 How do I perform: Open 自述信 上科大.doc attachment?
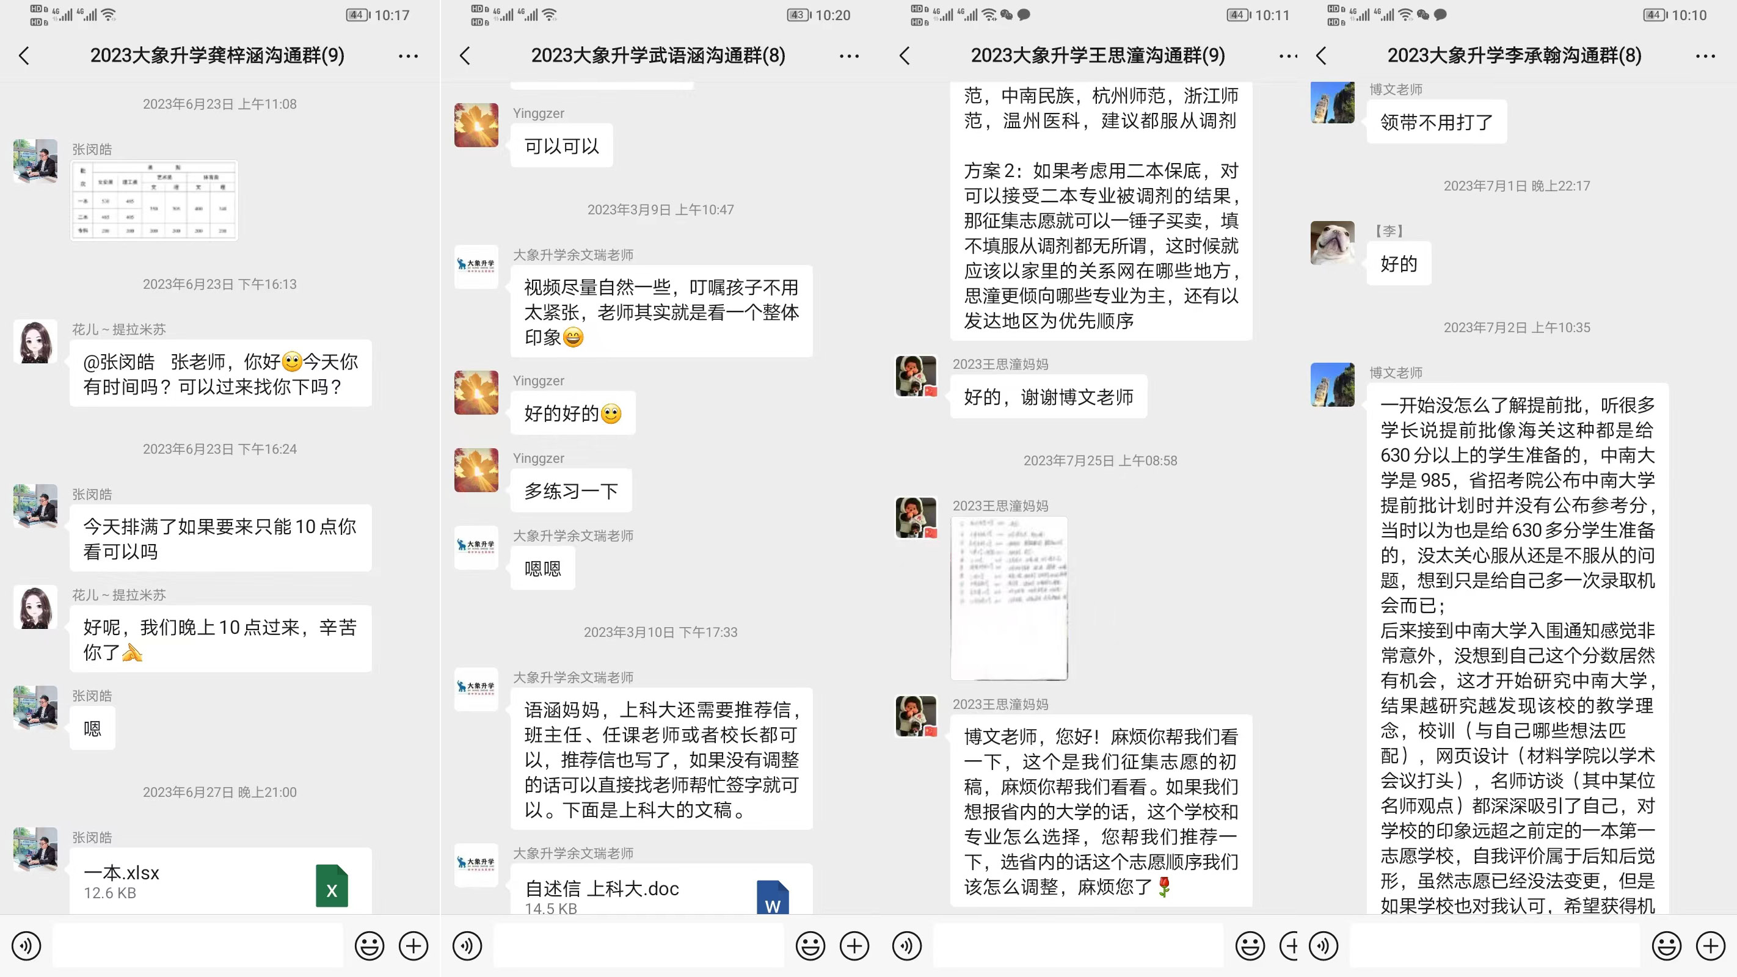[661, 888]
